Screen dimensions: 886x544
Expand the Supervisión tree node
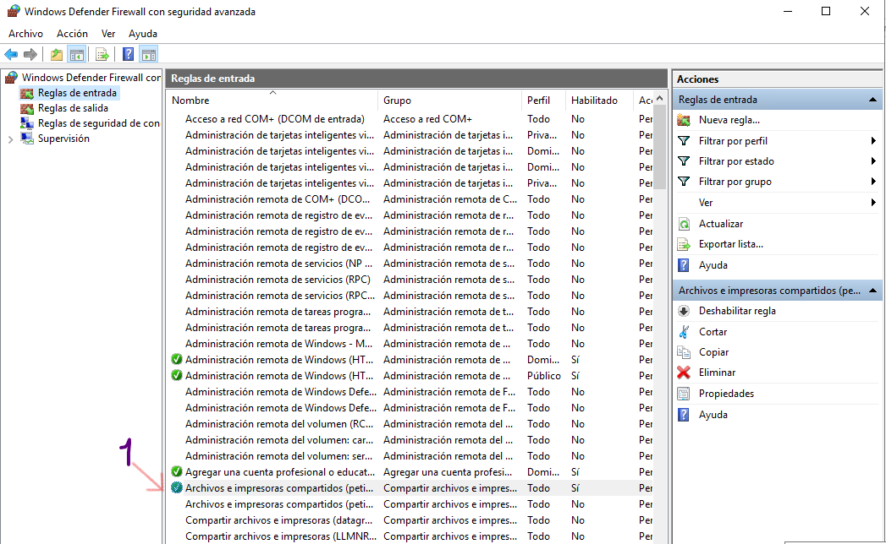click(10, 139)
